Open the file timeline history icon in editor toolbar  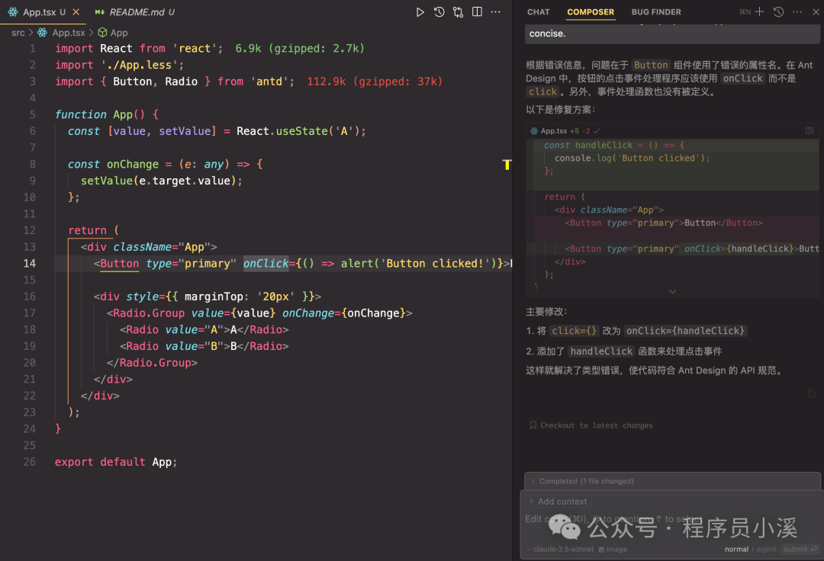tap(439, 12)
